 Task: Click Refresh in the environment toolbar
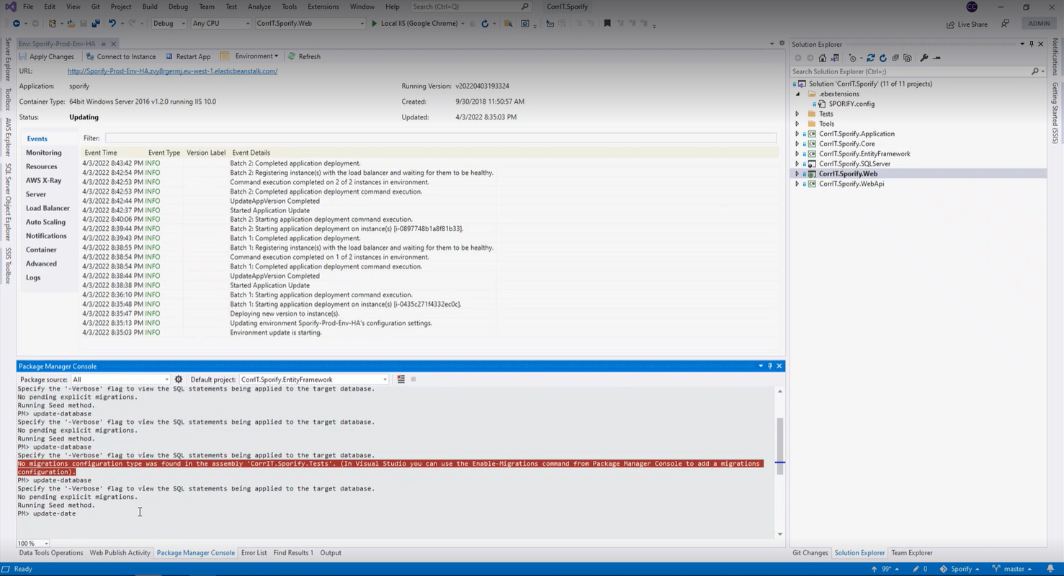[x=304, y=56]
